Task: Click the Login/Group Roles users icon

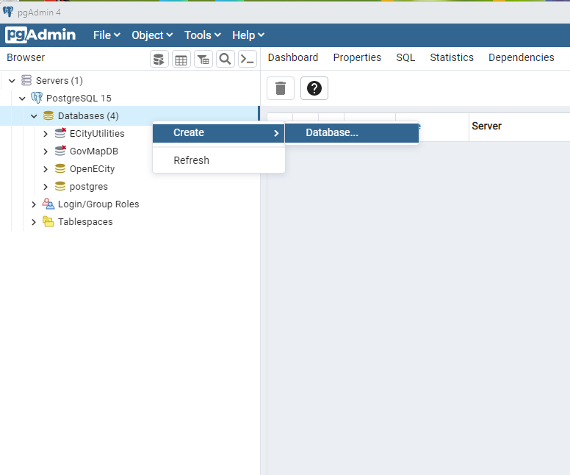Action: 48,204
